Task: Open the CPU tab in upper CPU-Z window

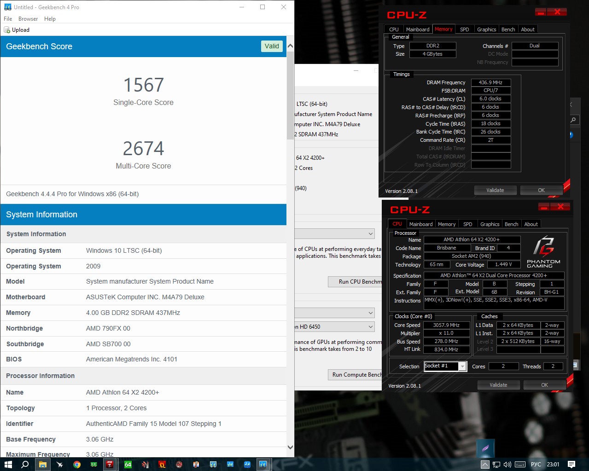Action: (x=394, y=29)
